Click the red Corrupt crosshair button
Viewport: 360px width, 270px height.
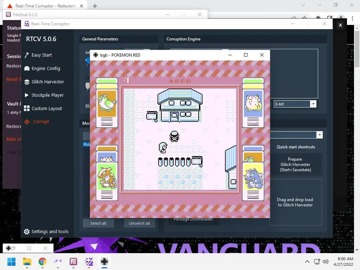[x=37, y=122]
